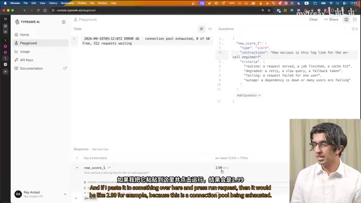The height and width of the screenshot is (203, 361).
Task: Click the external link icon beside Documentation
Action: (x=65, y=68)
